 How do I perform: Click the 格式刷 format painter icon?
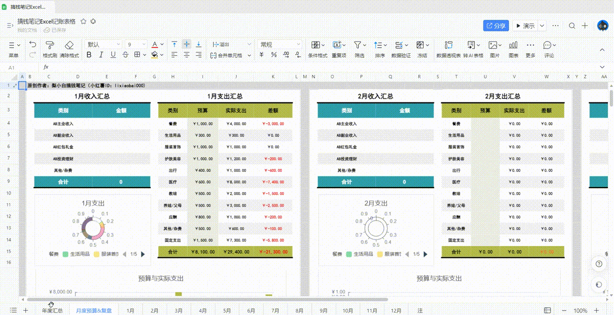49,45
